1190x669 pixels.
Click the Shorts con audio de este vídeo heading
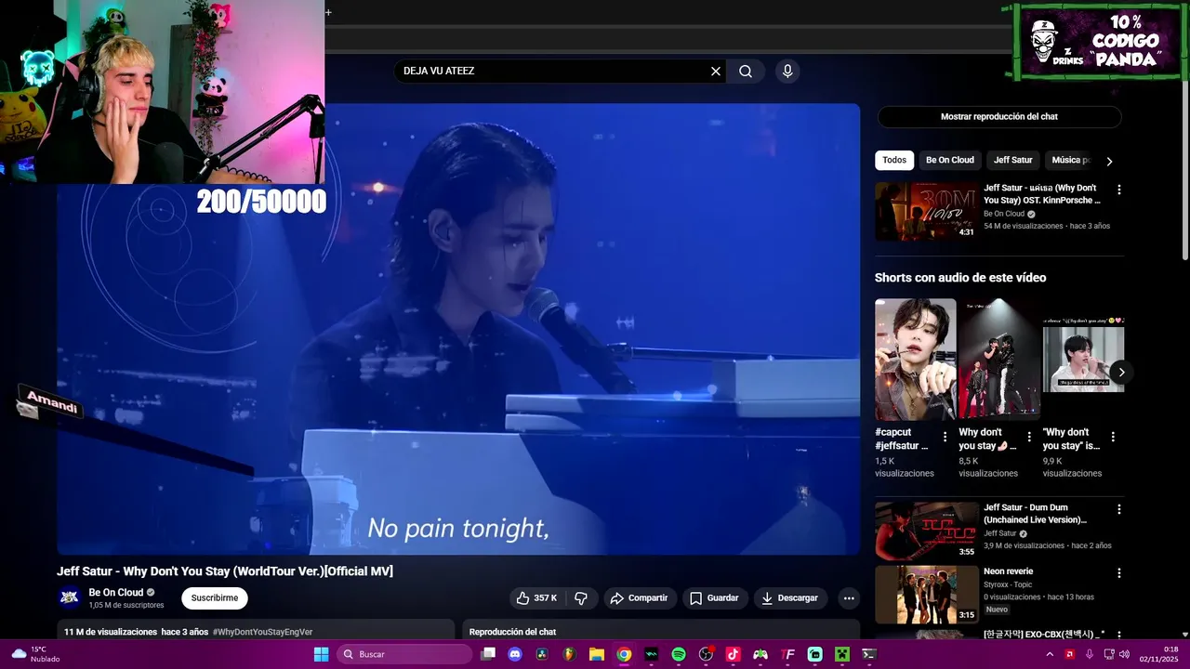click(x=960, y=278)
